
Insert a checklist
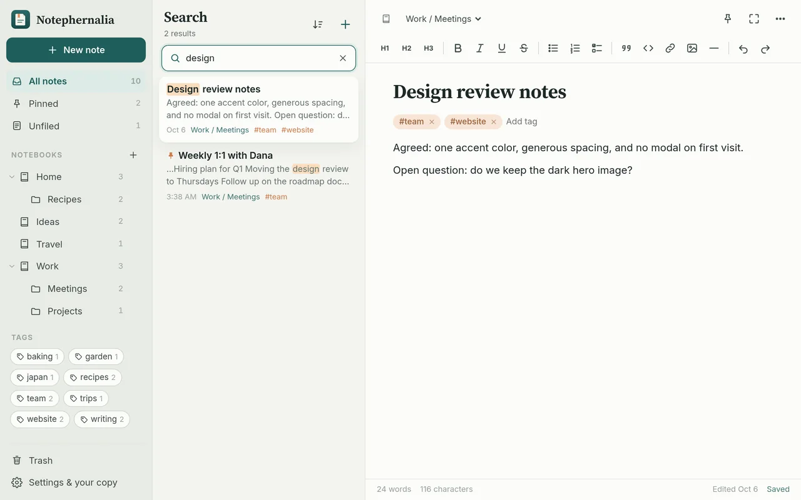coord(597,48)
